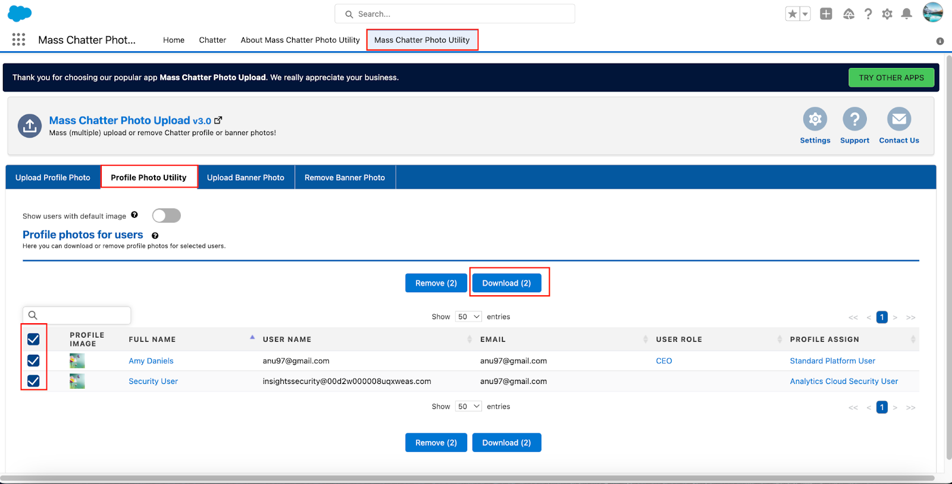Click the Full Name sort arrow
Viewport: 952px width, 484px height.
[252, 338]
